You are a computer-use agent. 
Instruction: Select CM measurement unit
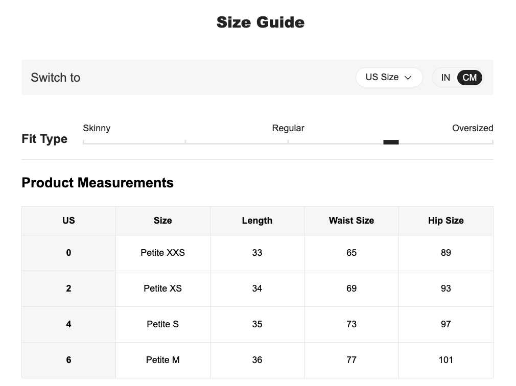pyautogui.click(x=469, y=78)
